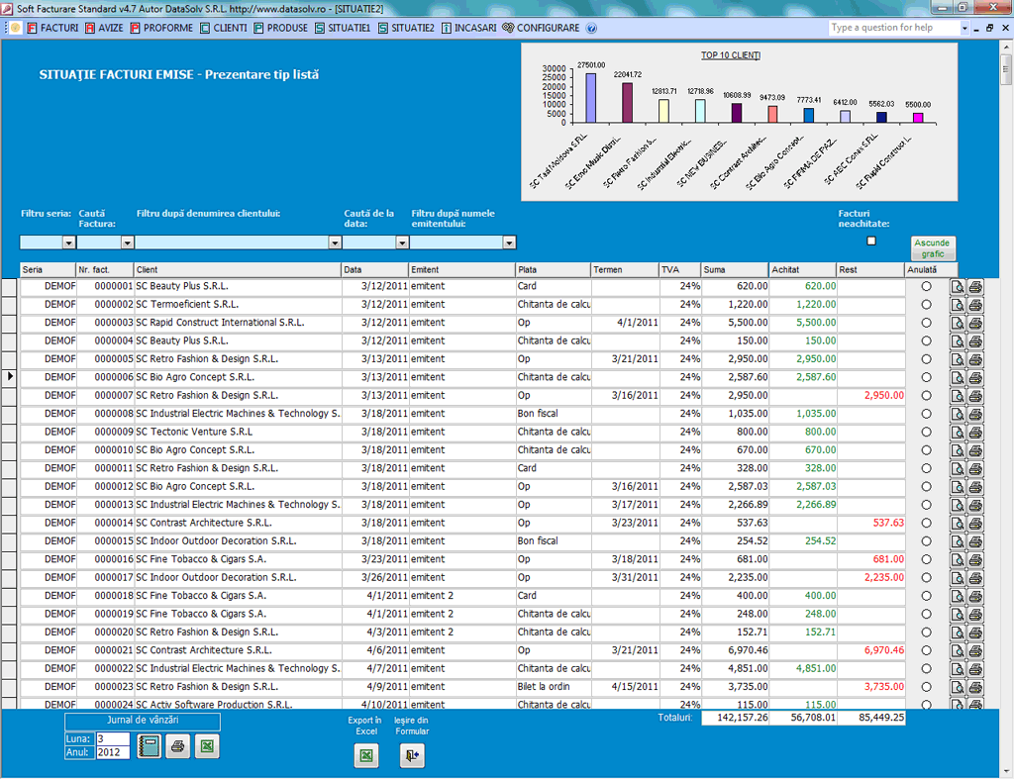Print invoice 0000012

click(x=975, y=487)
